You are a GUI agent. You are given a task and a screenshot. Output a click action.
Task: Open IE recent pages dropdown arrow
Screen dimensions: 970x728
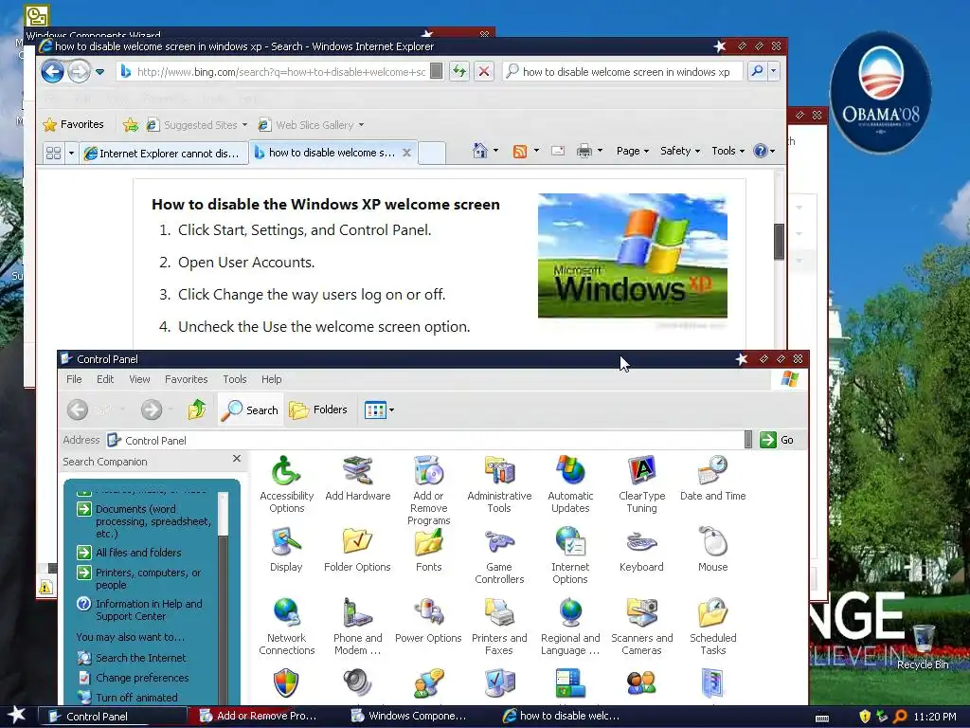(99, 72)
